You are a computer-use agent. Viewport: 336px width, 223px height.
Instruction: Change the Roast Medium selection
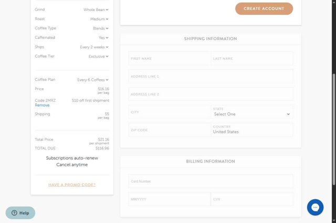click(x=99, y=19)
